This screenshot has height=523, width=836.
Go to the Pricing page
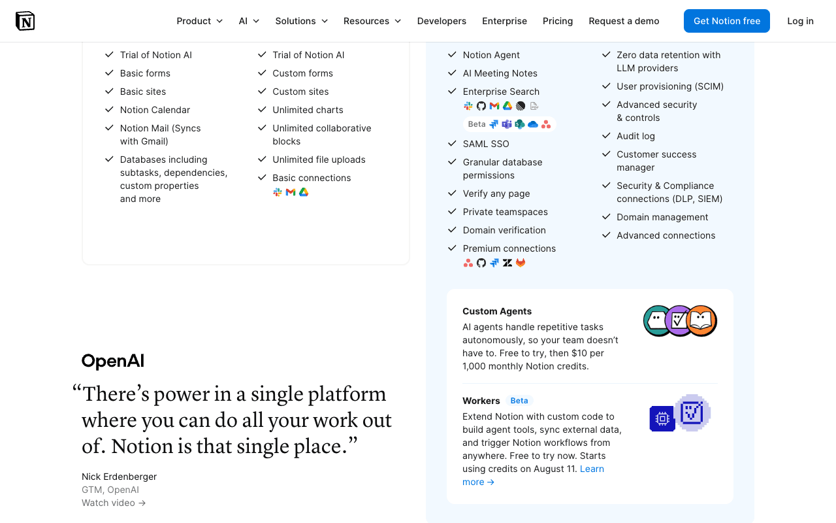pyautogui.click(x=558, y=21)
